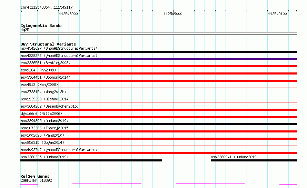Open variant nsv1073366 (Thareja2015)
The image size is (307, 188).
[x=46, y=128]
